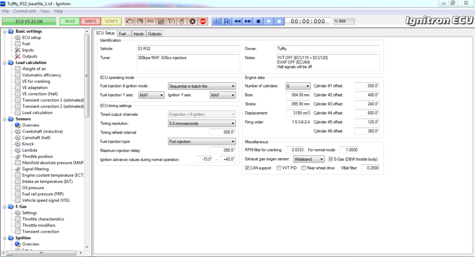Image resolution: width=475 pixels, height=257 pixels.
Task: Enable the VVT PID checkbox
Action: 279,168
